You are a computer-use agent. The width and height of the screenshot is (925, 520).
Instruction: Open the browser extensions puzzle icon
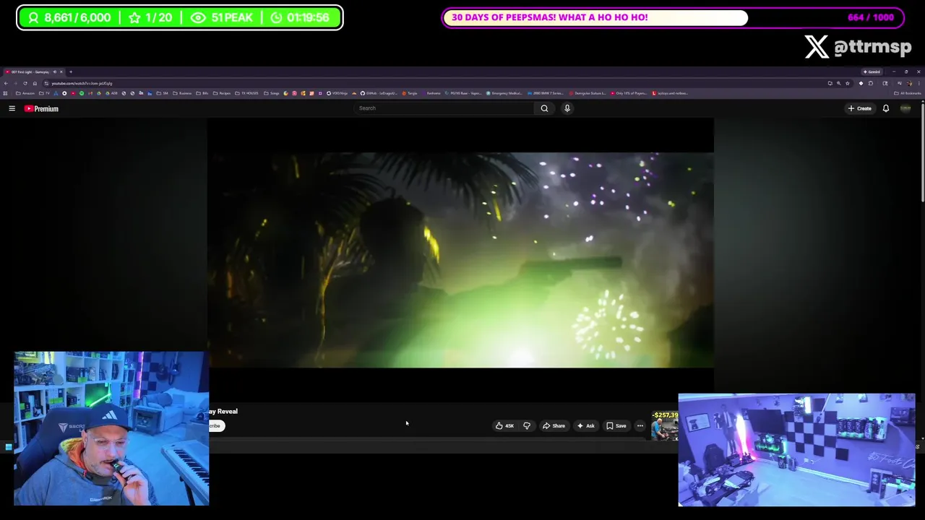click(870, 83)
